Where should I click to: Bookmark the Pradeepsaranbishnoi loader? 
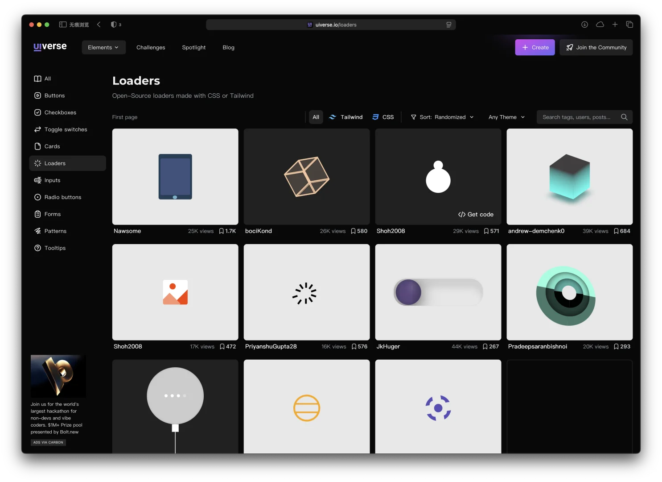[x=616, y=347]
